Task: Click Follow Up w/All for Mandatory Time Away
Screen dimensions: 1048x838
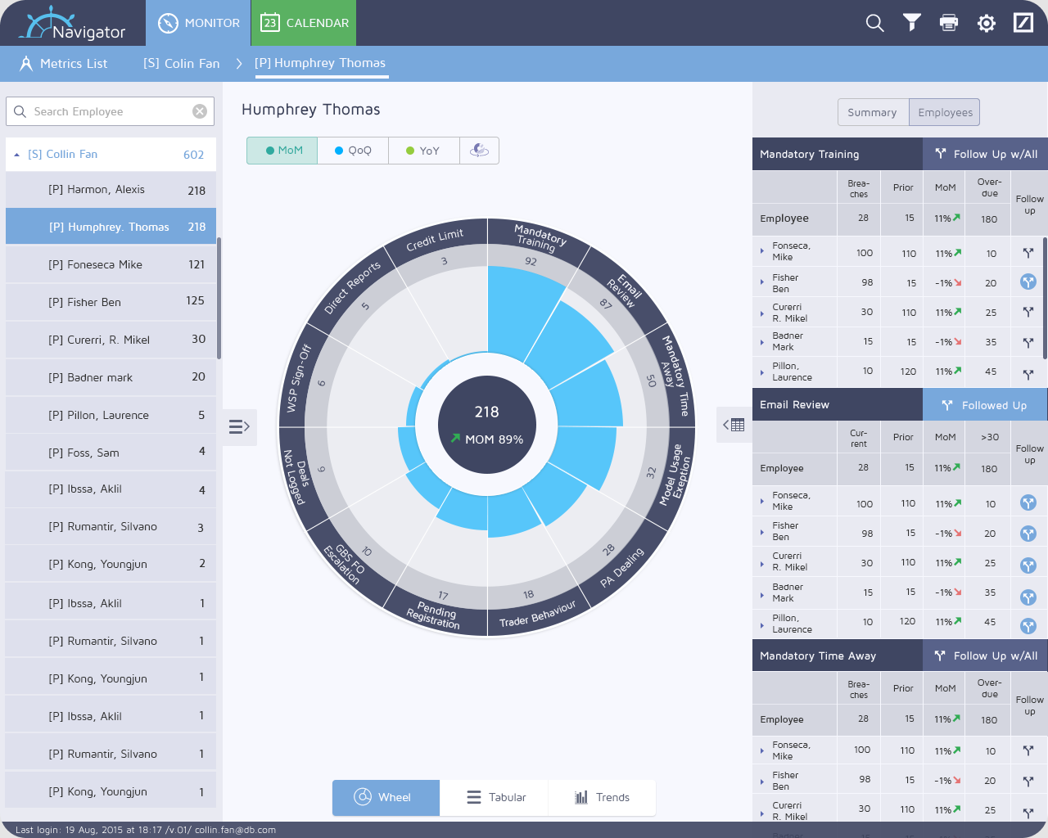Action: pyautogui.click(x=986, y=656)
